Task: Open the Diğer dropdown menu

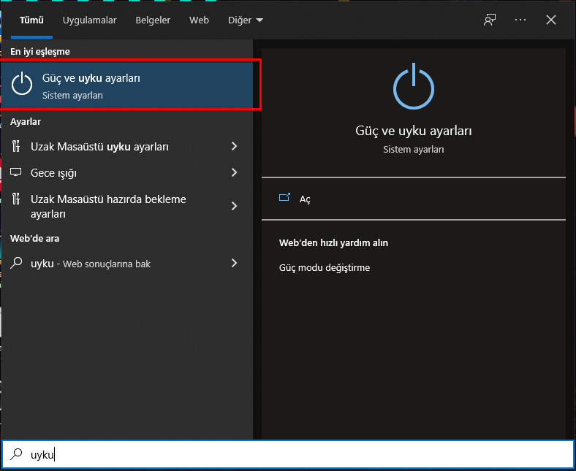Action: [246, 20]
